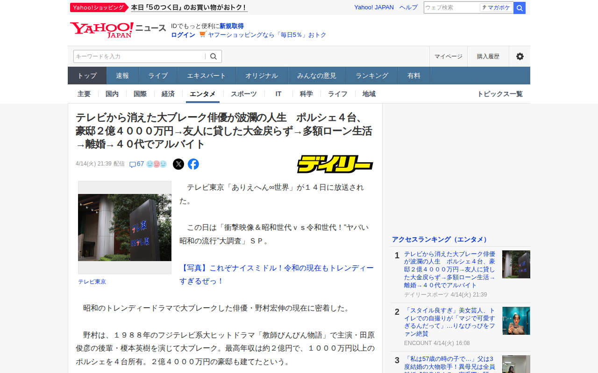This screenshot has height=373, width=598.
Task: Open ranking 3 article thumbnail
Action: [516, 364]
